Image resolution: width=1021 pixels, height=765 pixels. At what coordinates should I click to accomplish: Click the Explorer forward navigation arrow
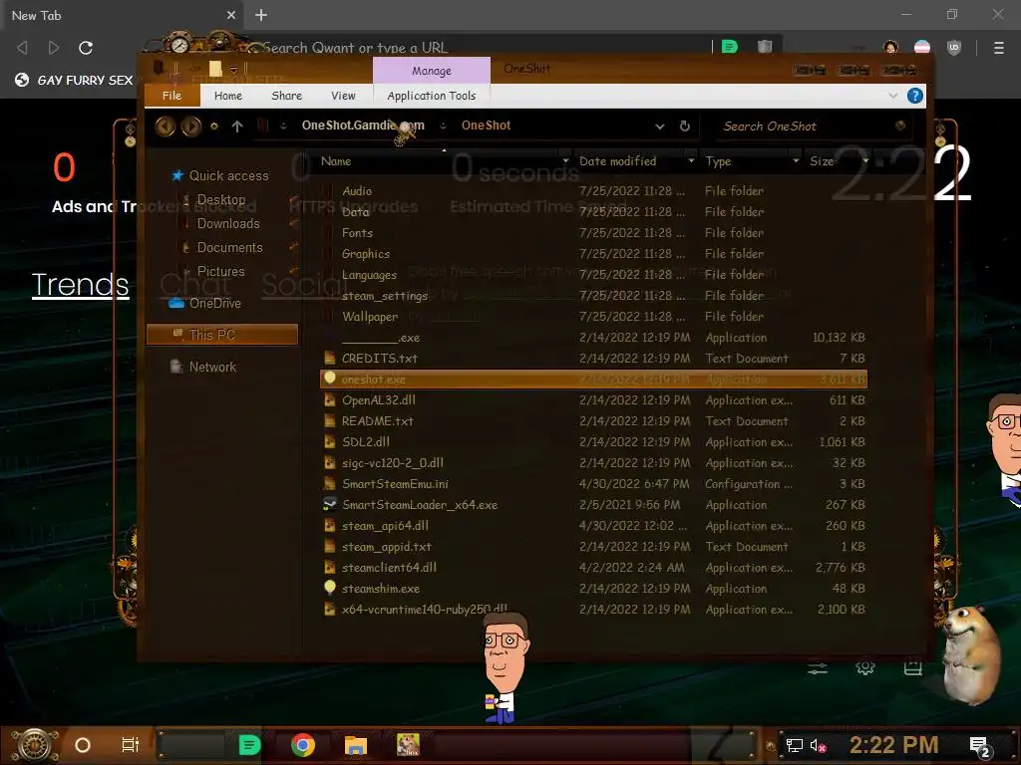[x=190, y=127]
